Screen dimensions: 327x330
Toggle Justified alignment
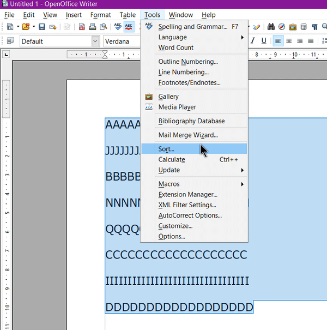pyautogui.click(x=311, y=40)
